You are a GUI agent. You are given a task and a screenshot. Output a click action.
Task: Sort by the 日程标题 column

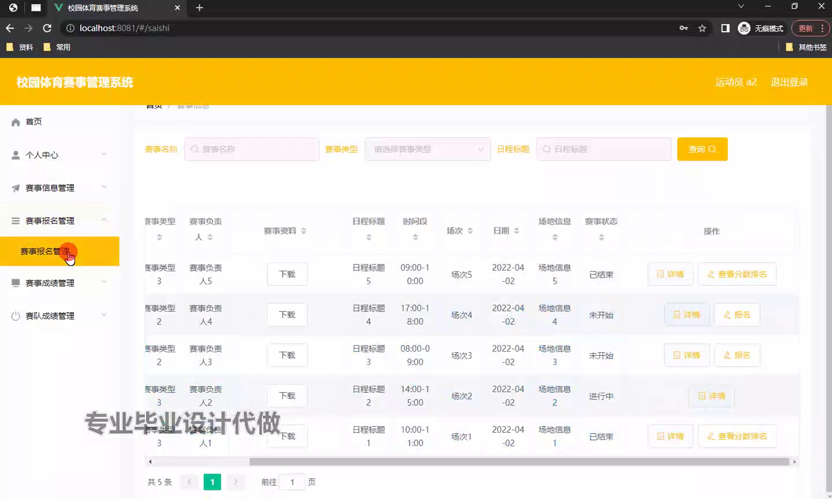[369, 237]
